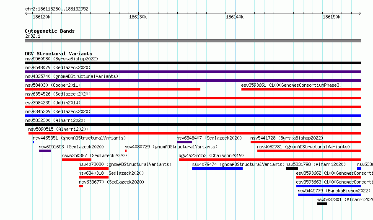
Task: Open the nsv5832301 Almarri2020 label
Action: tap(345, 199)
